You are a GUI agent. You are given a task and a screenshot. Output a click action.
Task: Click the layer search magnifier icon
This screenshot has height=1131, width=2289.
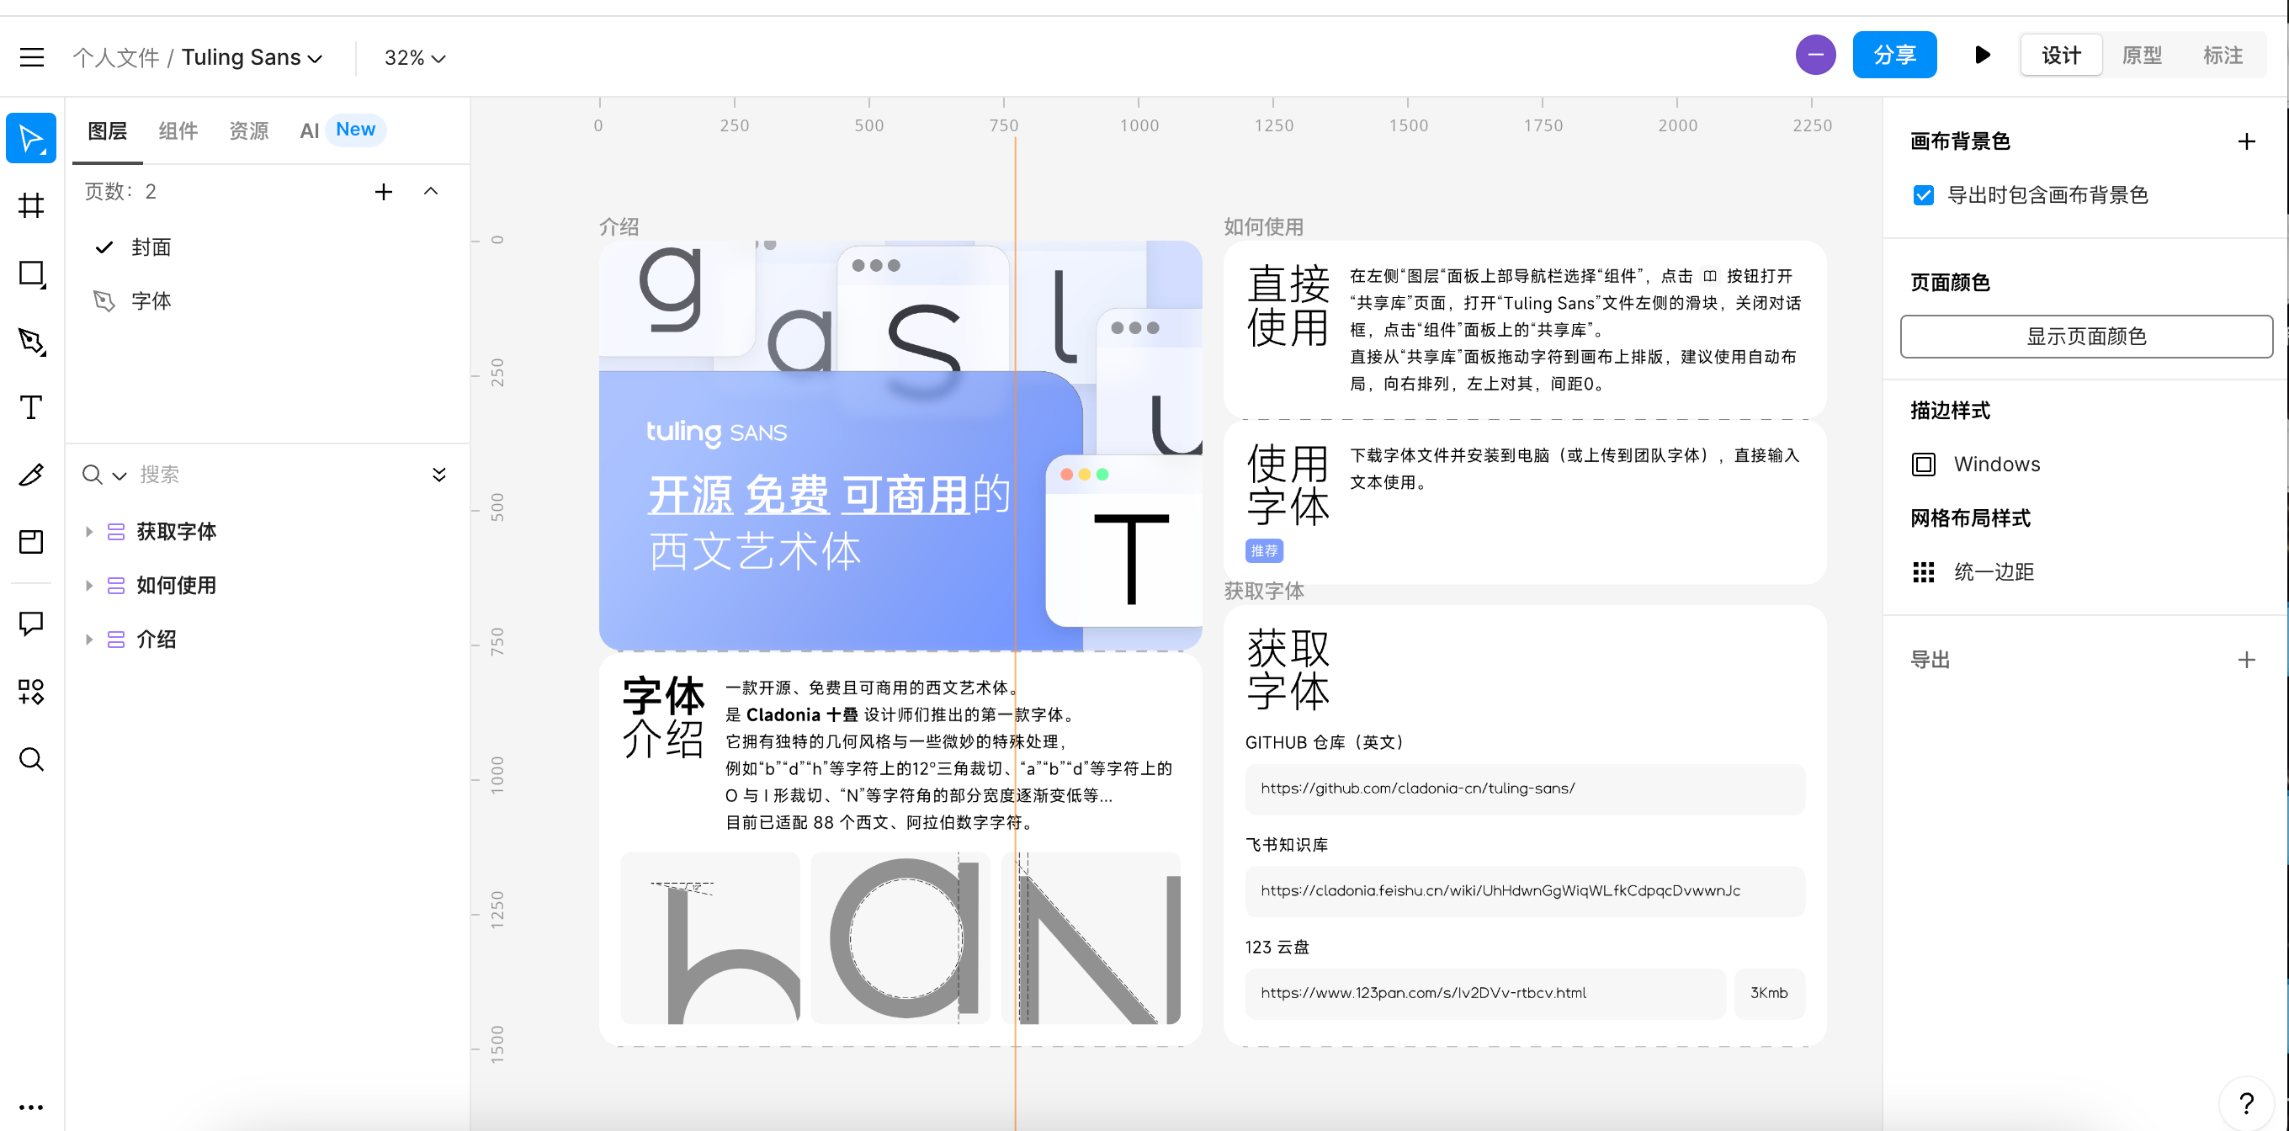93,475
